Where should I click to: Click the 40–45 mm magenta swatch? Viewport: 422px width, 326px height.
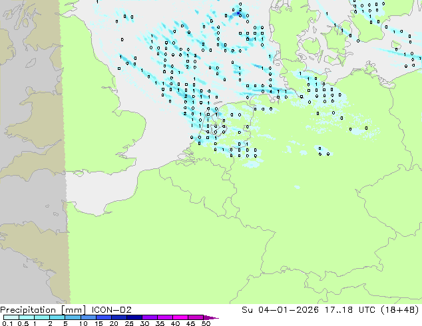[x=180, y=317]
